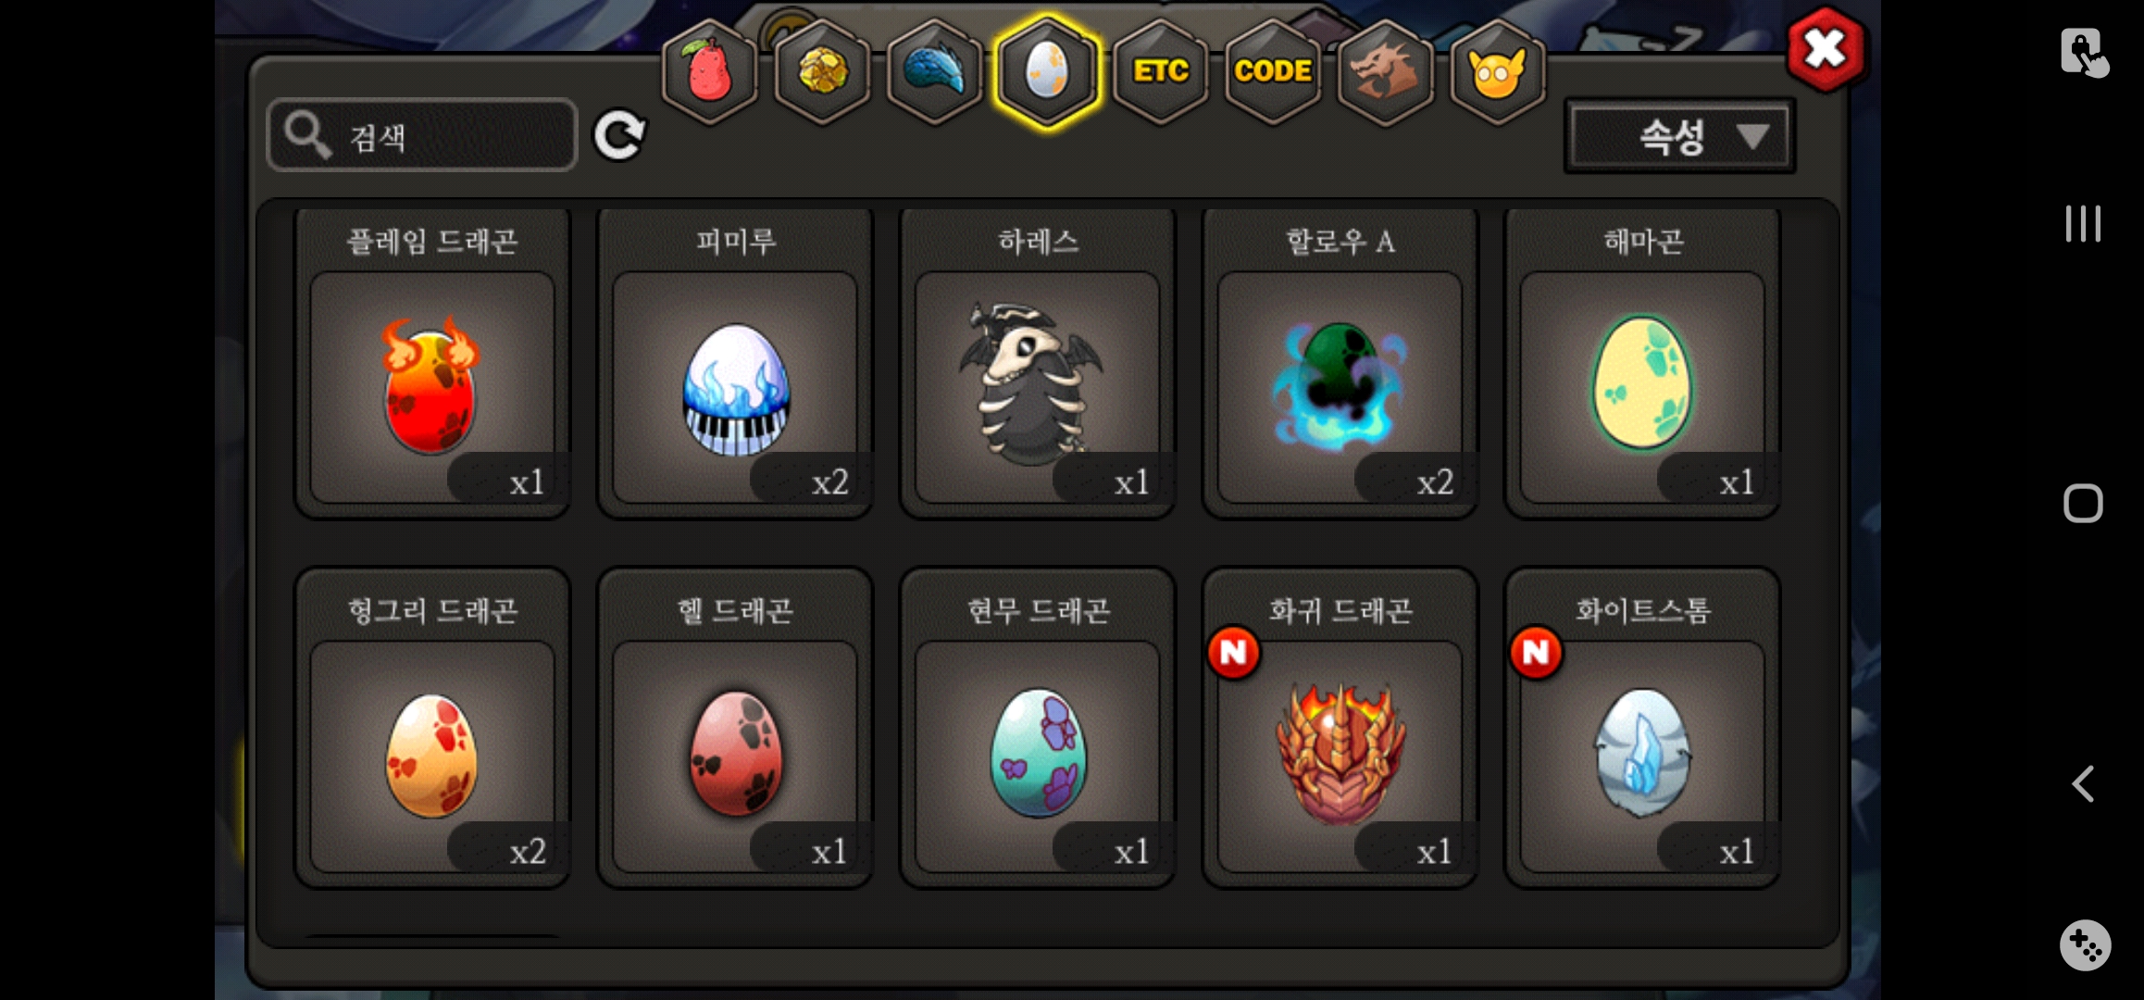Open the ETC tab

(x=1161, y=70)
